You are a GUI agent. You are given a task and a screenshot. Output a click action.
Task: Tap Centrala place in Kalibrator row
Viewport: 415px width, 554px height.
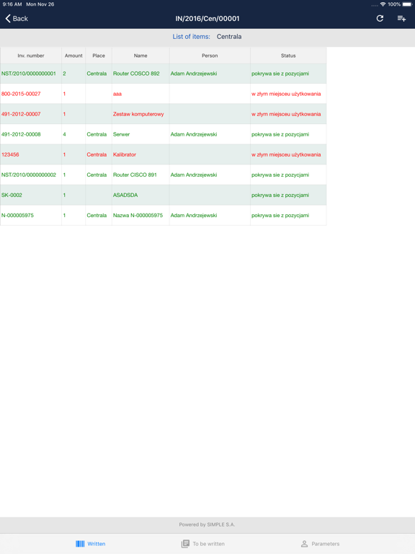[x=97, y=154]
